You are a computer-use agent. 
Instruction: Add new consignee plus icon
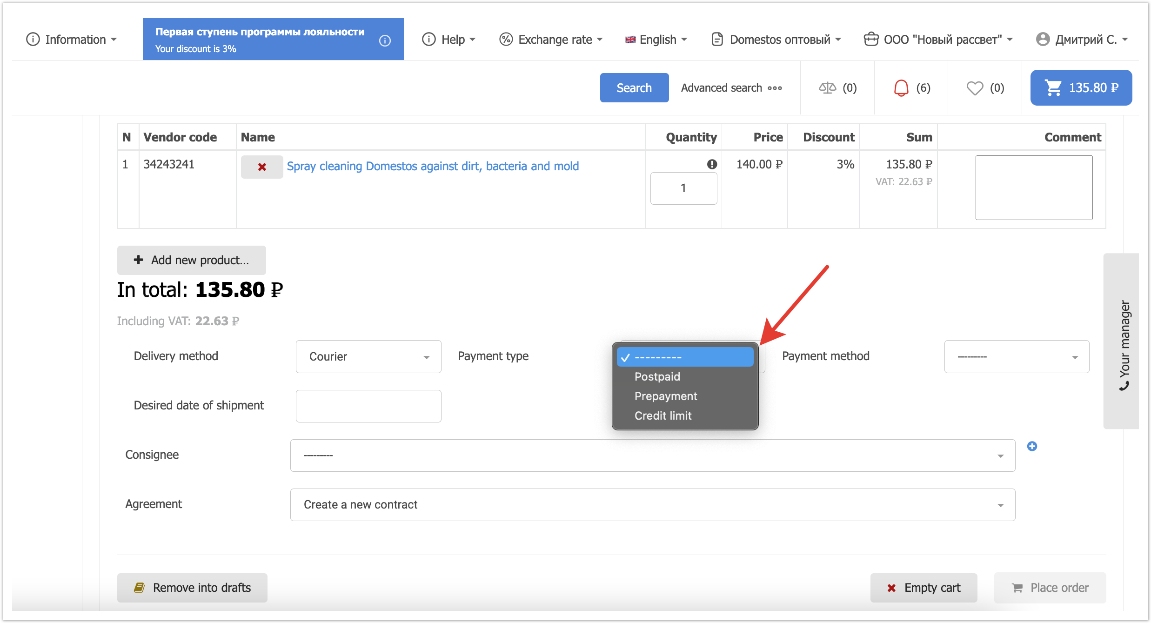(x=1032, y=446)
